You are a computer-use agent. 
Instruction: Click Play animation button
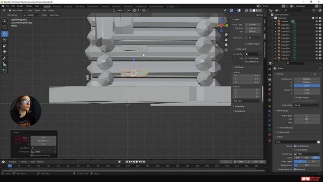point(137,162)
